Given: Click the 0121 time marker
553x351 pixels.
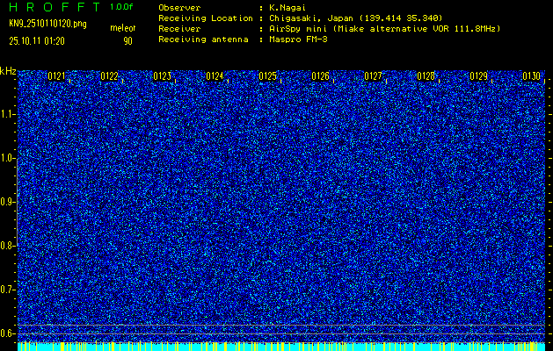Looking at the screenshot, I should [57, 77].
